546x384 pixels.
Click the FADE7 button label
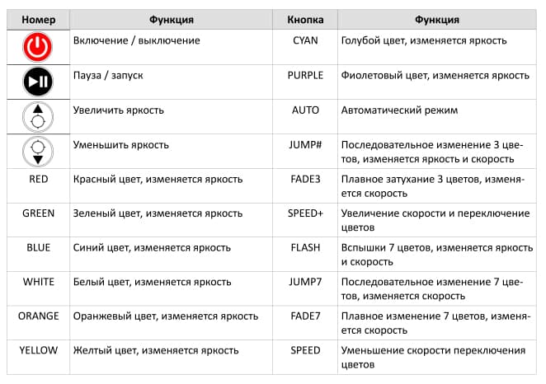pyautogui.click(x=305, y=316)
